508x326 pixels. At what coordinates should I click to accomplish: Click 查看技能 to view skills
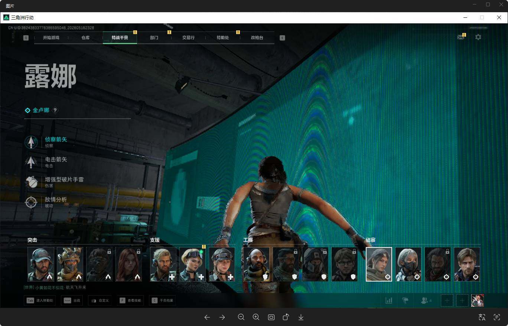[x=130, y=300]
